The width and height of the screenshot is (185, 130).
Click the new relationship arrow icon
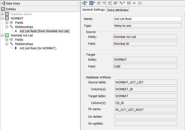[x=122, y=3]
